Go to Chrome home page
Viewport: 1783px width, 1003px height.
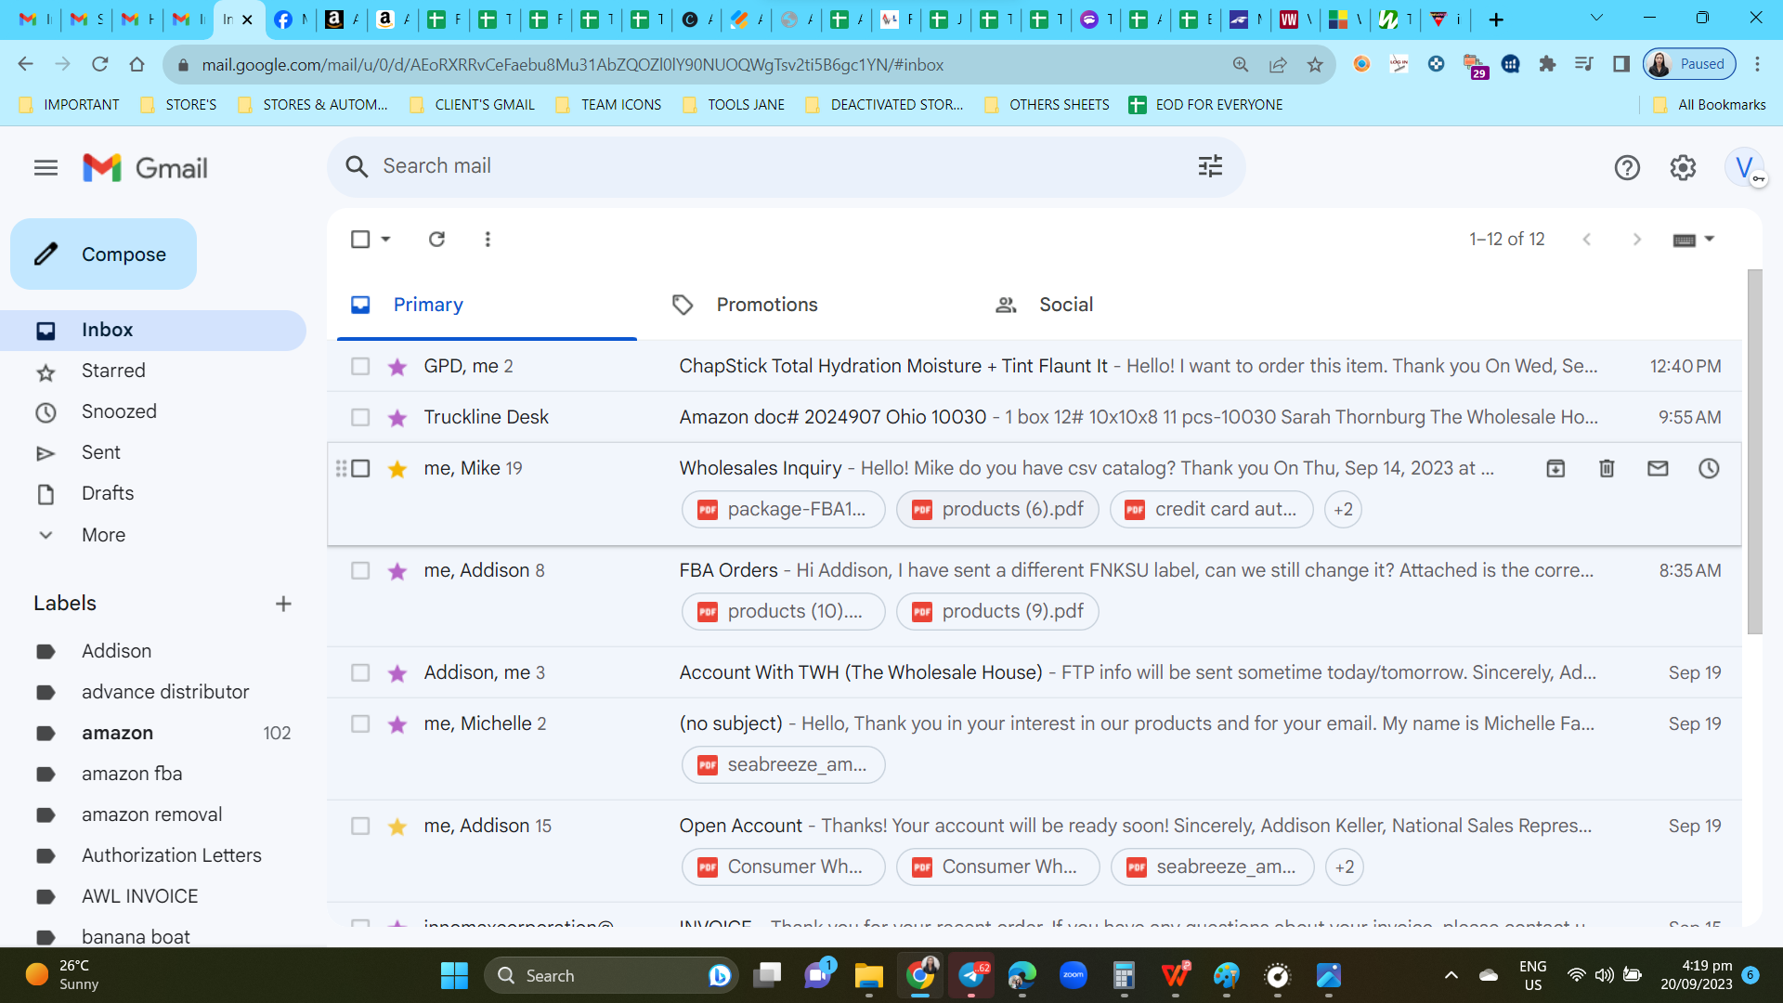click(x=137, y=64)
